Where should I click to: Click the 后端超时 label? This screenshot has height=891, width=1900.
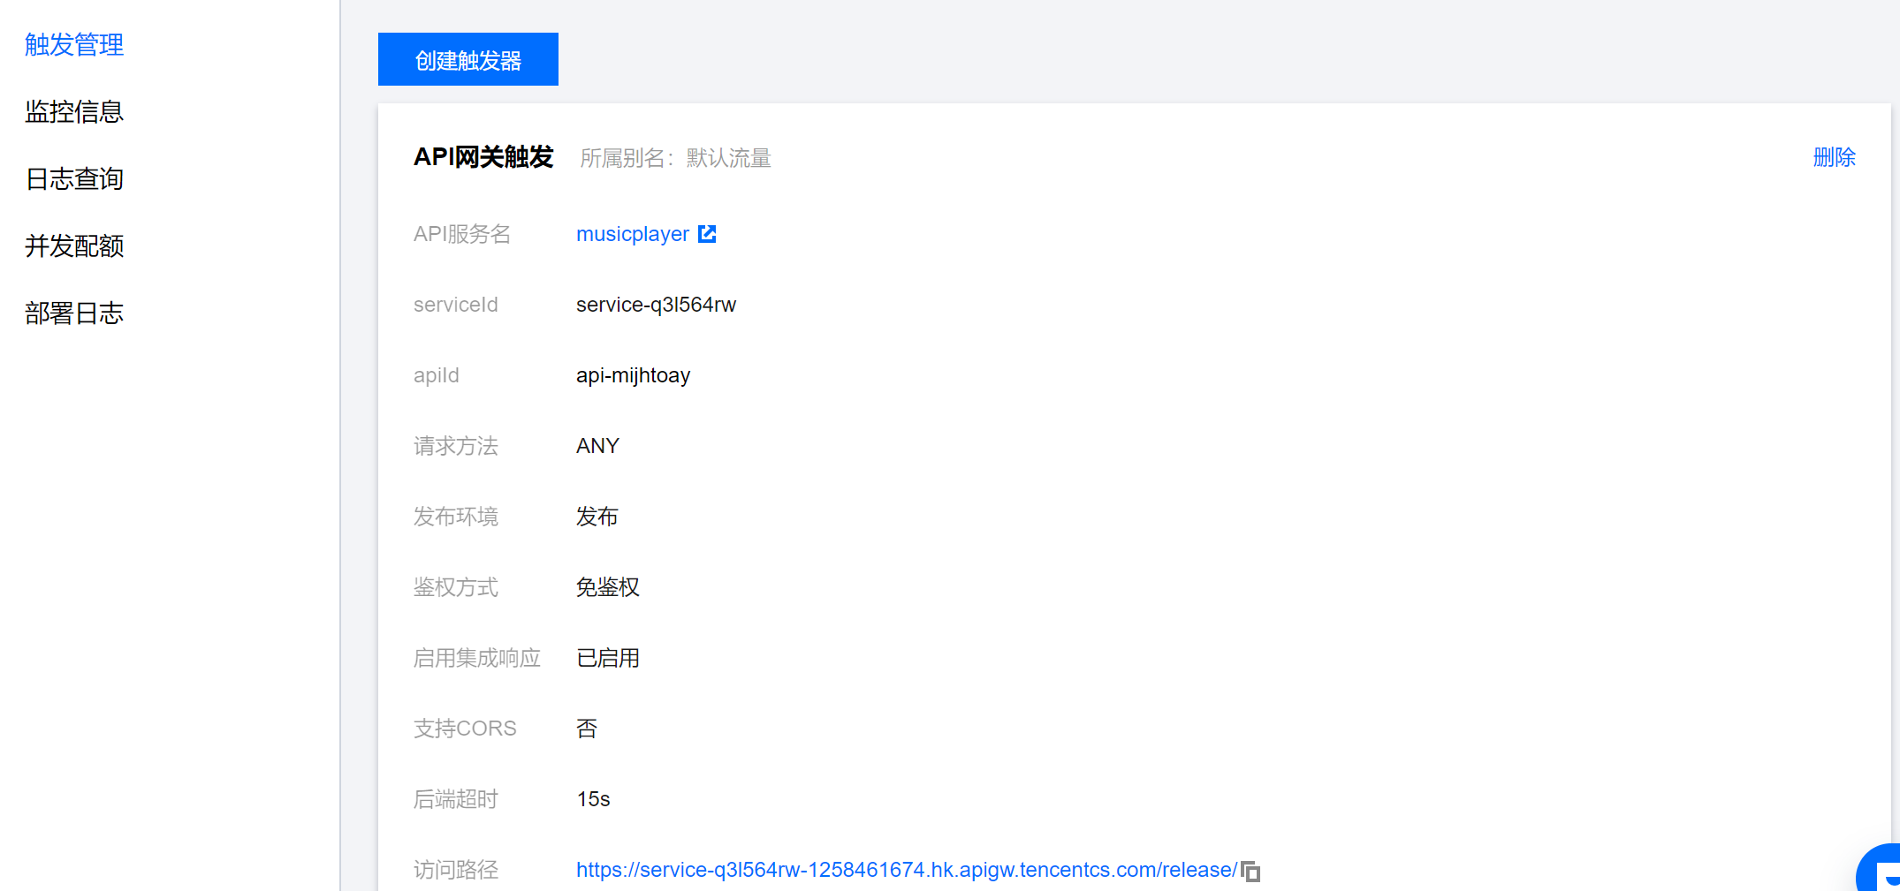point(456,799)
